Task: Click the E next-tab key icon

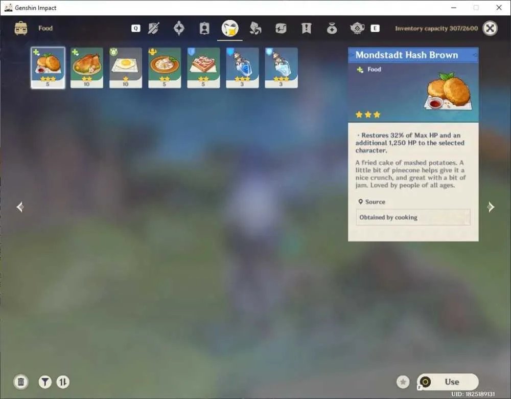Action: point(375,28)
